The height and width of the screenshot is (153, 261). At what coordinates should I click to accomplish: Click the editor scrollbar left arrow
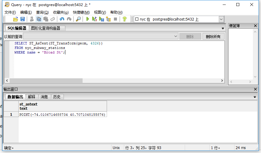(x=7, y=80)
